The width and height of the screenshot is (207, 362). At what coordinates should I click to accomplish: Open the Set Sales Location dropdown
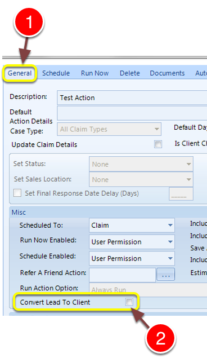(x=141, y=179)
